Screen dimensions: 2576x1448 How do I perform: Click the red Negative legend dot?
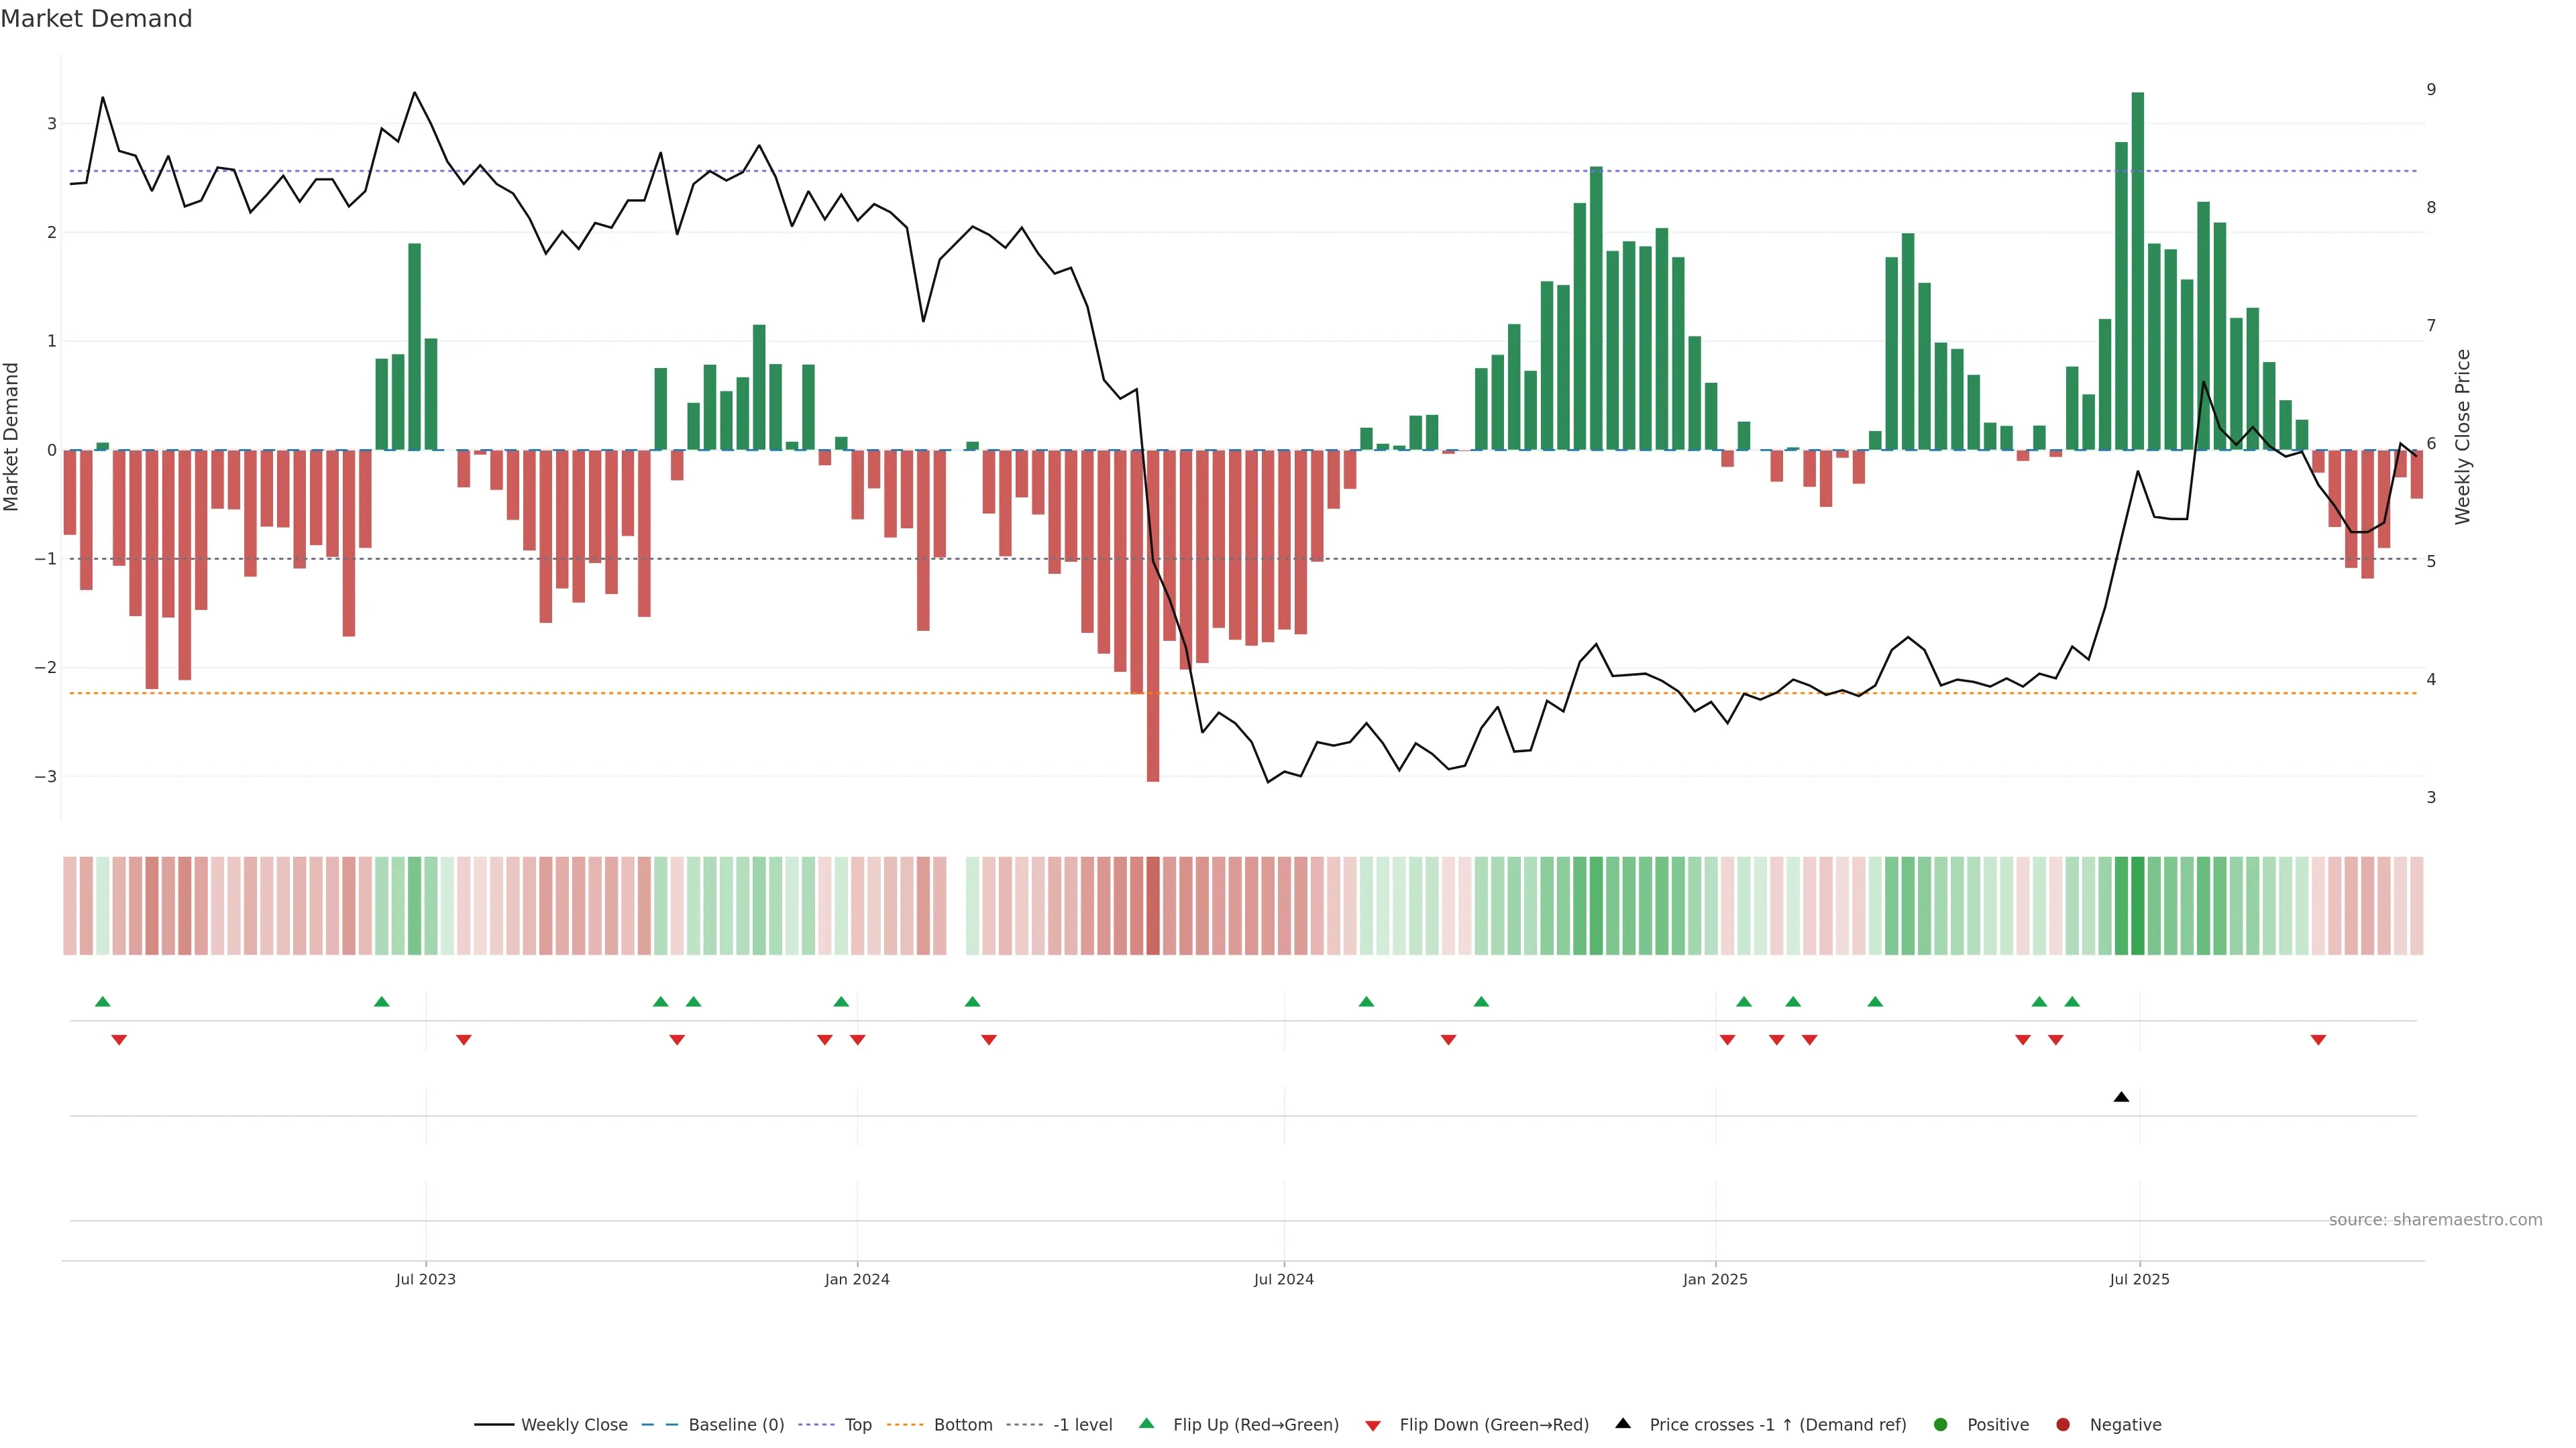point(2063,1425)
